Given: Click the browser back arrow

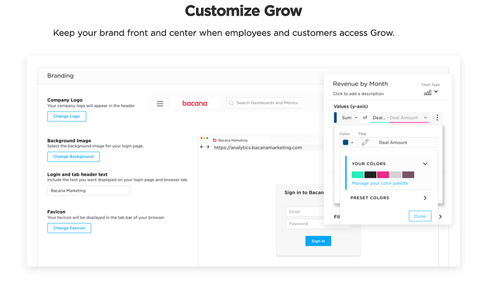Looking at the screenshot, I should click(x=202, y=147).
